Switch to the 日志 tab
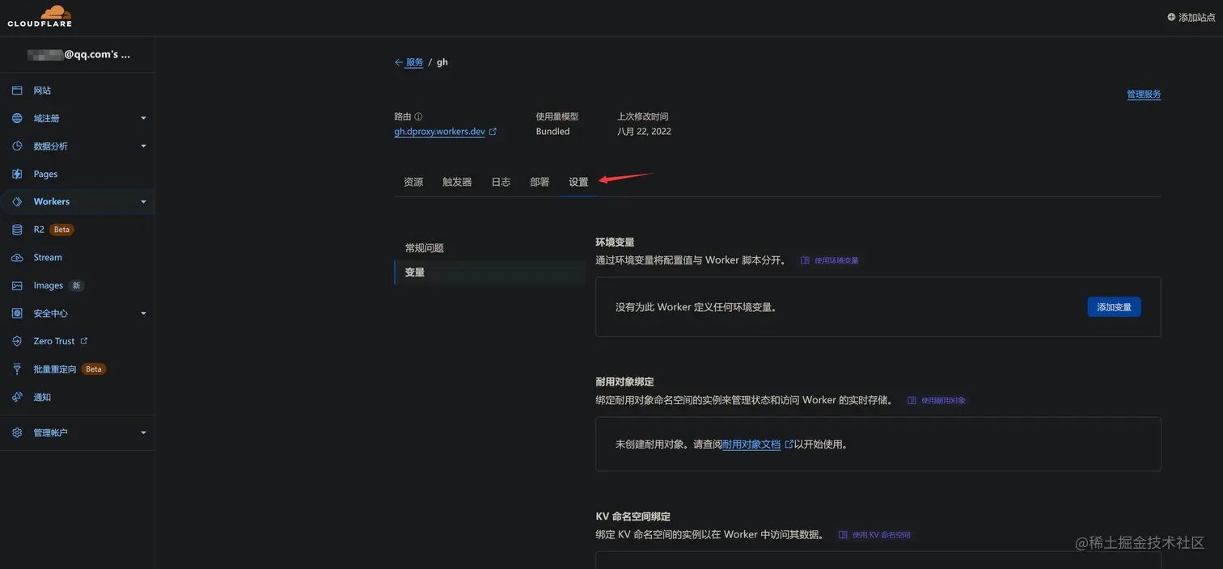The width and height of the screenshot is (1223, 569). tap(501, 182)
